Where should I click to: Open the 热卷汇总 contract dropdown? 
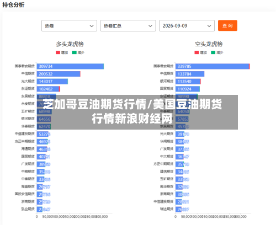click(x=128, y=26)
